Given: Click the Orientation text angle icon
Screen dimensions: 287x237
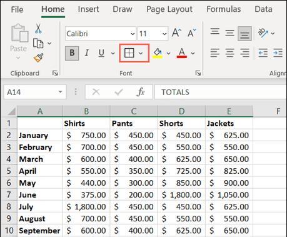Looking at the screenshot, I should point(263,33).
